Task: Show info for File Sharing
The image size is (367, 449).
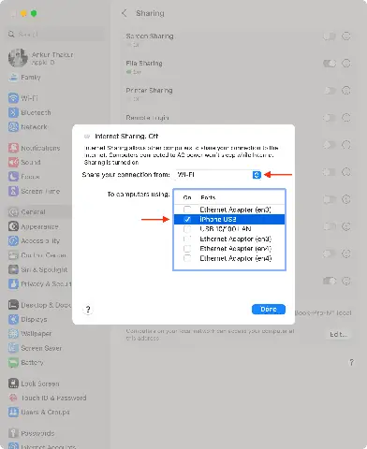Action: pyautogui.click(x=346, y=64)
